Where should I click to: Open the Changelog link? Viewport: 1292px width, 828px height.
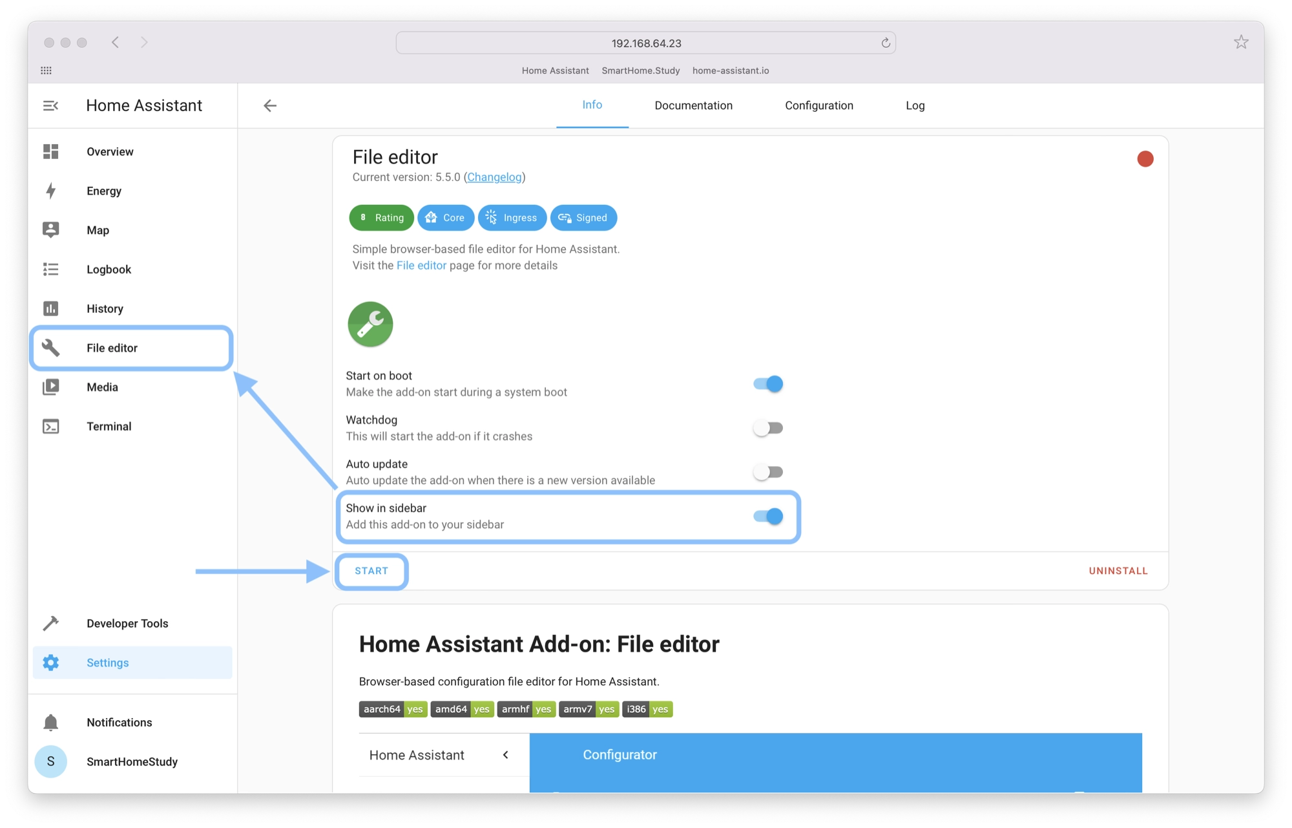(494, 177)
